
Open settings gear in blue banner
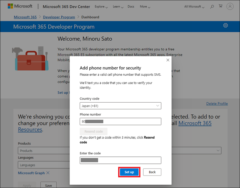[x=226, y=25]
